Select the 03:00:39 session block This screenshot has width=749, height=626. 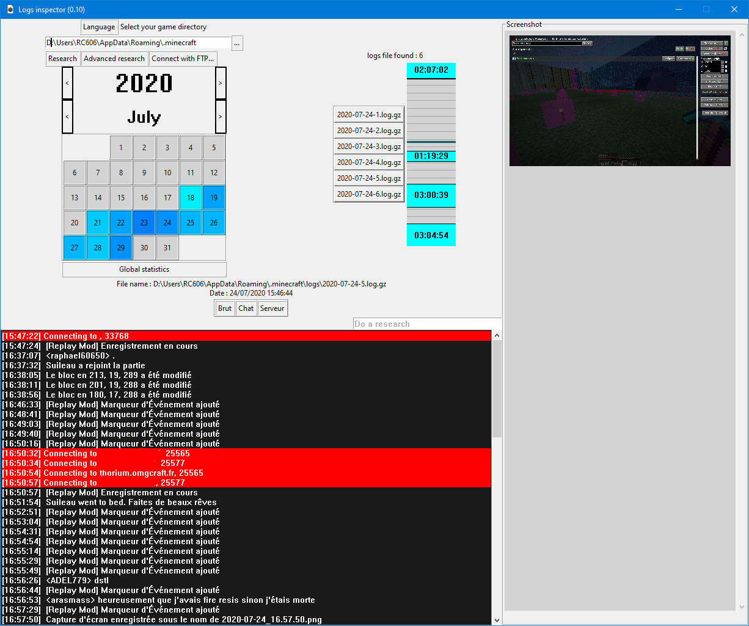pos(431,195)
